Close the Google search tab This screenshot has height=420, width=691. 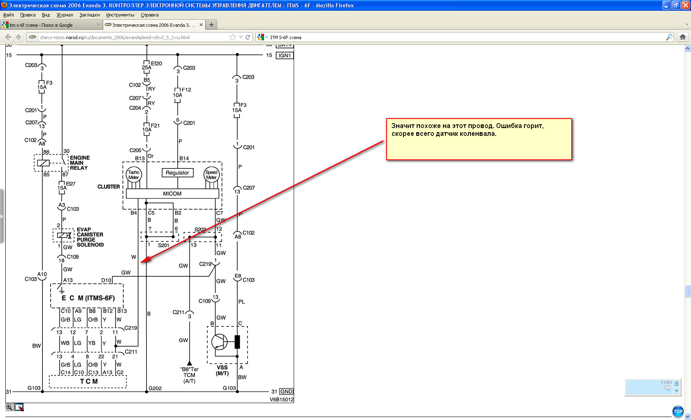98,25
